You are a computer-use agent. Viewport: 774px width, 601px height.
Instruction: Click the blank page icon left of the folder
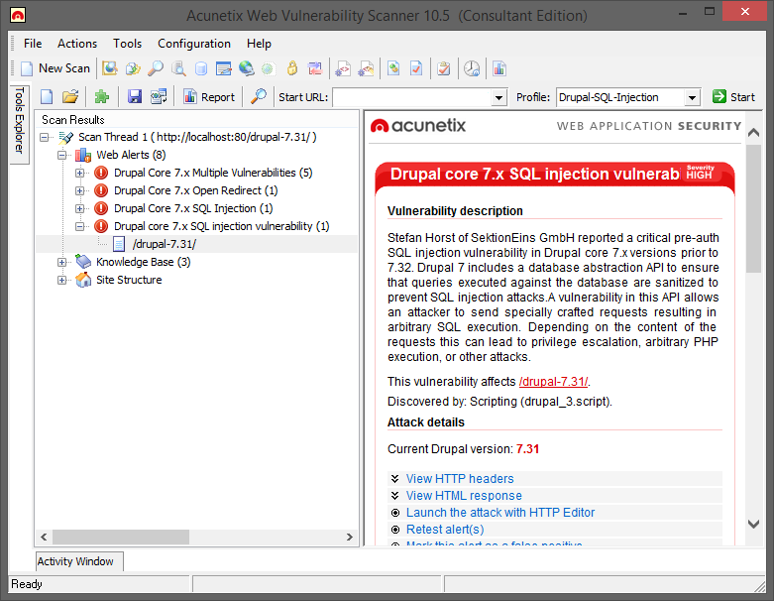click(x=47, y=97)
